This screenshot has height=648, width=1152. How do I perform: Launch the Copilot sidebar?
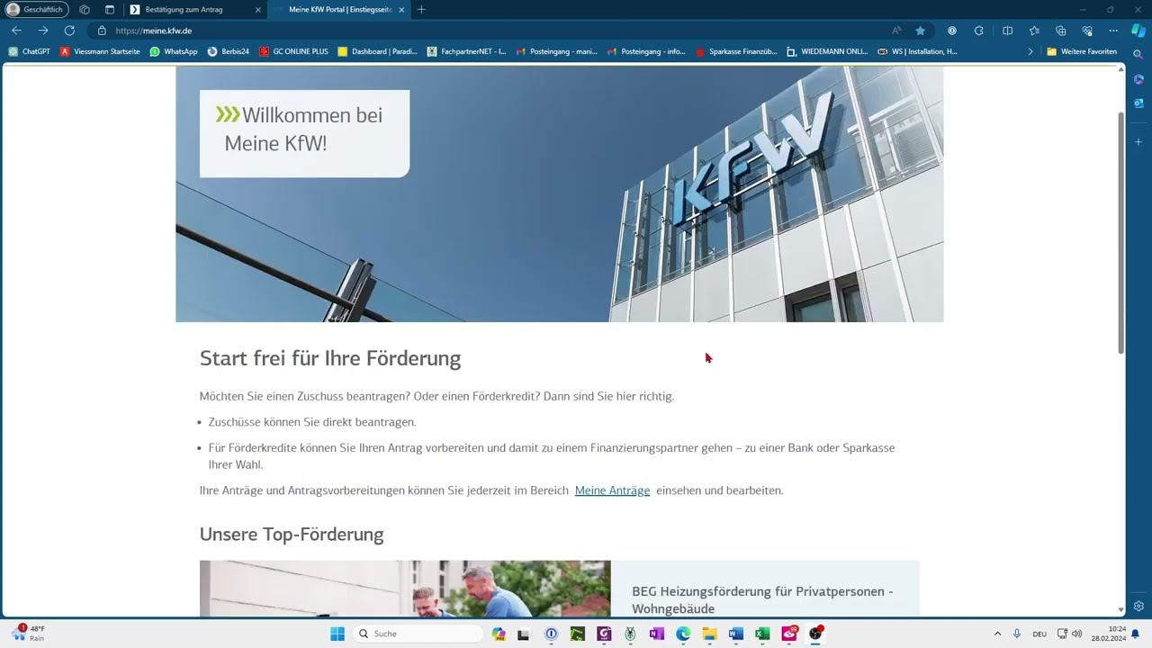(x=1138, y=31)
